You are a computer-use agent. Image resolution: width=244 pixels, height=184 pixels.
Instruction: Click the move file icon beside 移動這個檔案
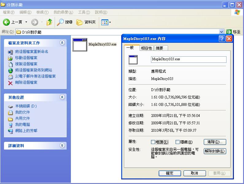[10, 58]
